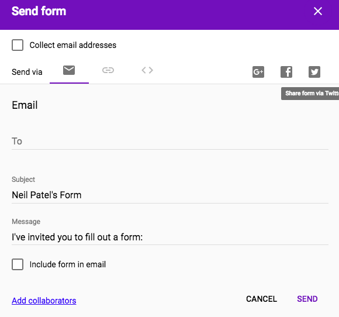The image size is (339, 317).
Task: Click the CANCEL button
Action: (x=261, y=299)
